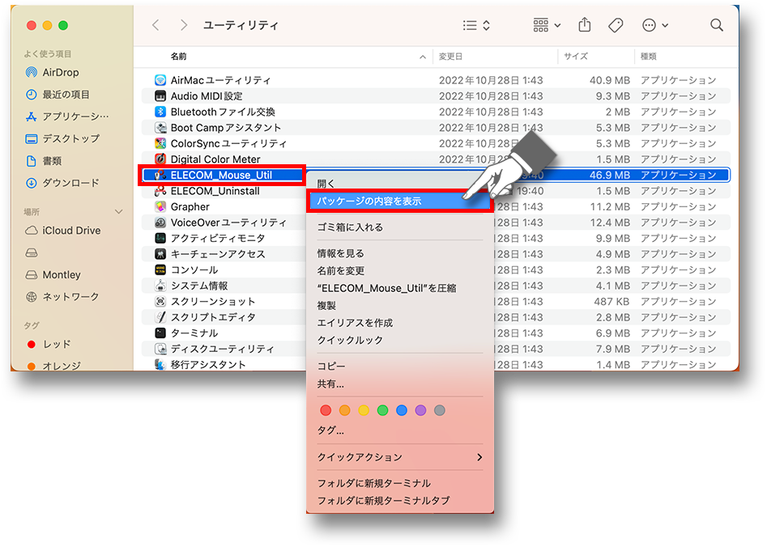Select the スクリーンショット app icon

pyautogui.click(x=160, y=301)
